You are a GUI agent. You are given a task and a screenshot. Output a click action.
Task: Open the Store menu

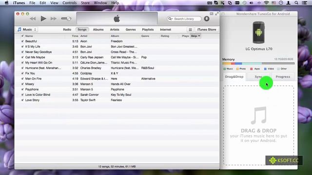pyautogui.click(x=85, y=3)
